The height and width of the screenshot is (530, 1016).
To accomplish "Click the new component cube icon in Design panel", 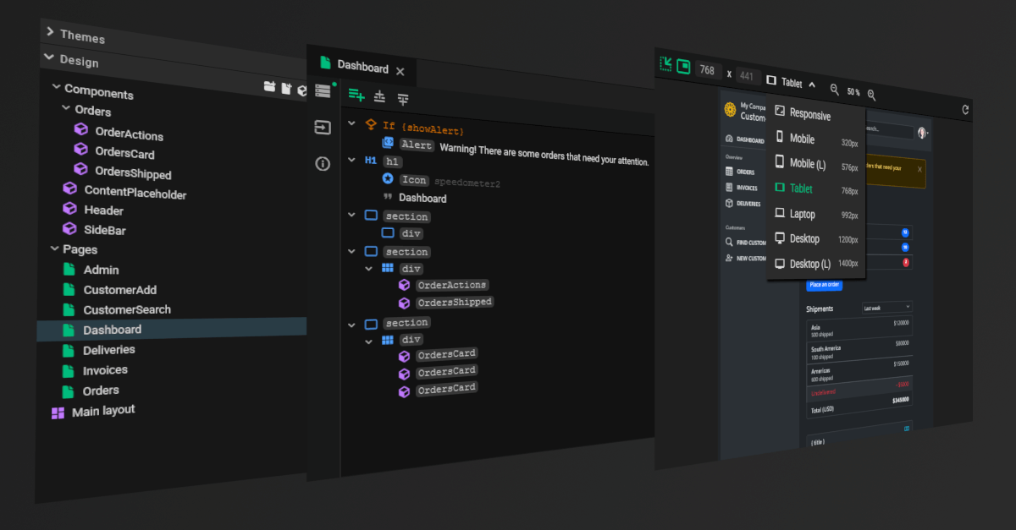I will [301, 90].
